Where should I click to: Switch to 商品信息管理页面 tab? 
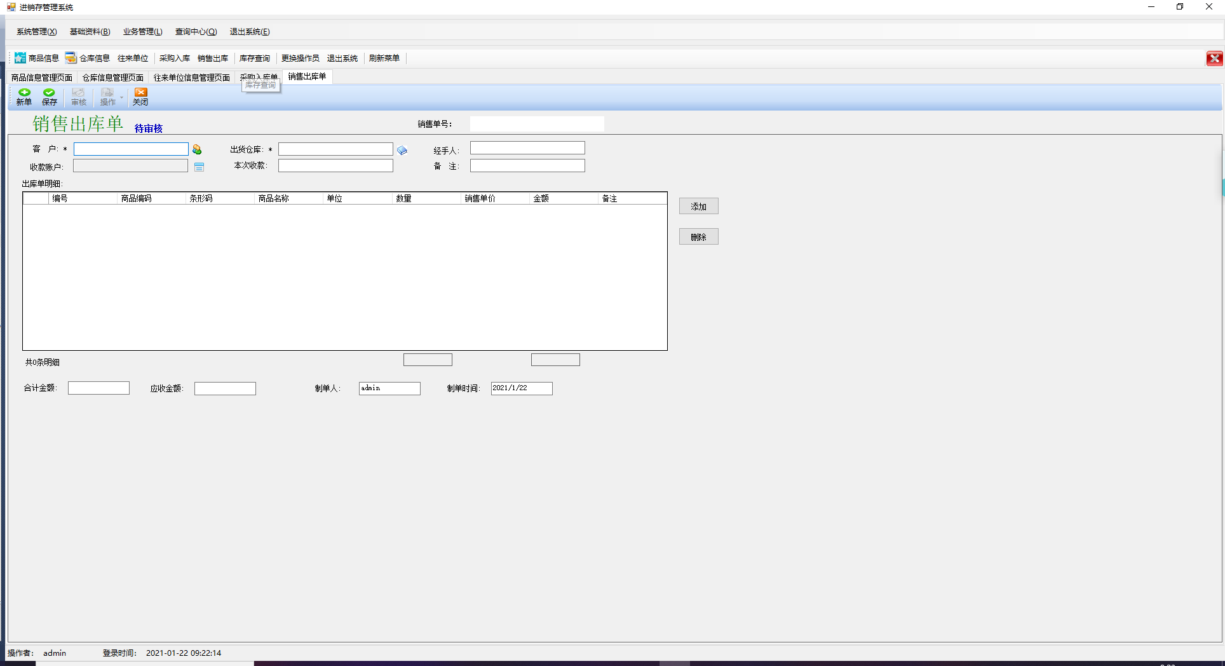click(42, 78)
